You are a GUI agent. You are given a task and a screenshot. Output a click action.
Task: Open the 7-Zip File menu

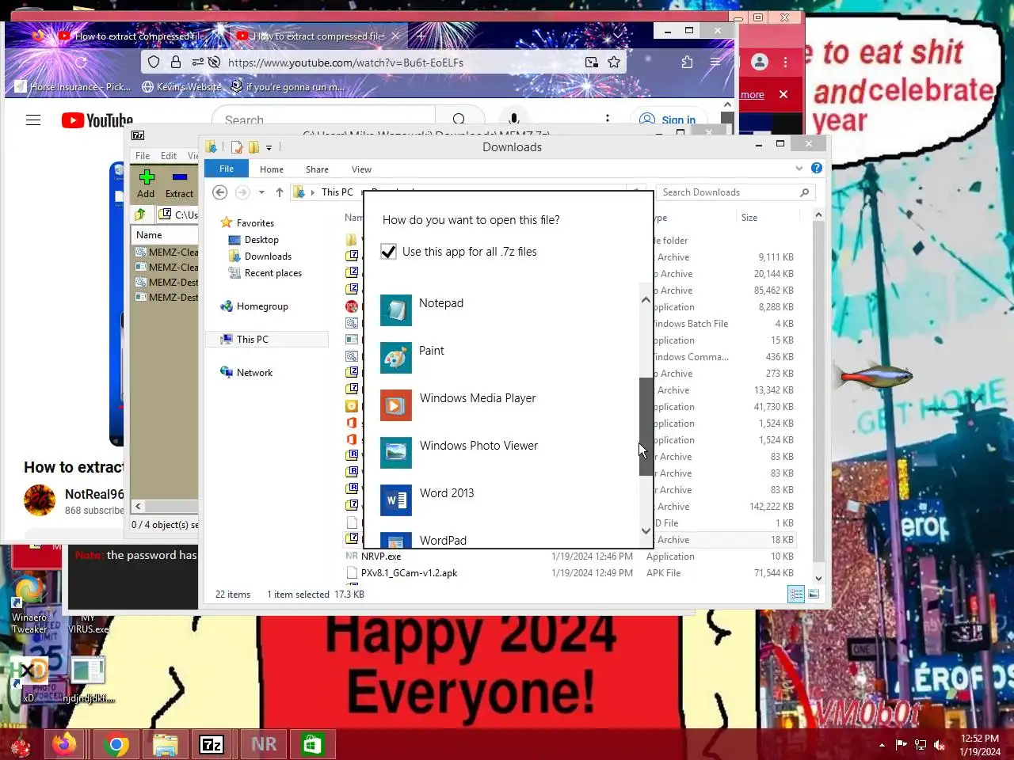(143, 156)
